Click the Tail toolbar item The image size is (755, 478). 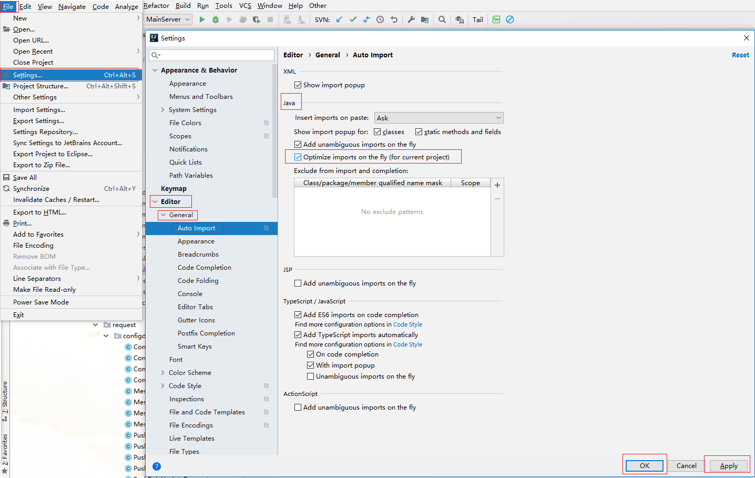click(478, 19)
